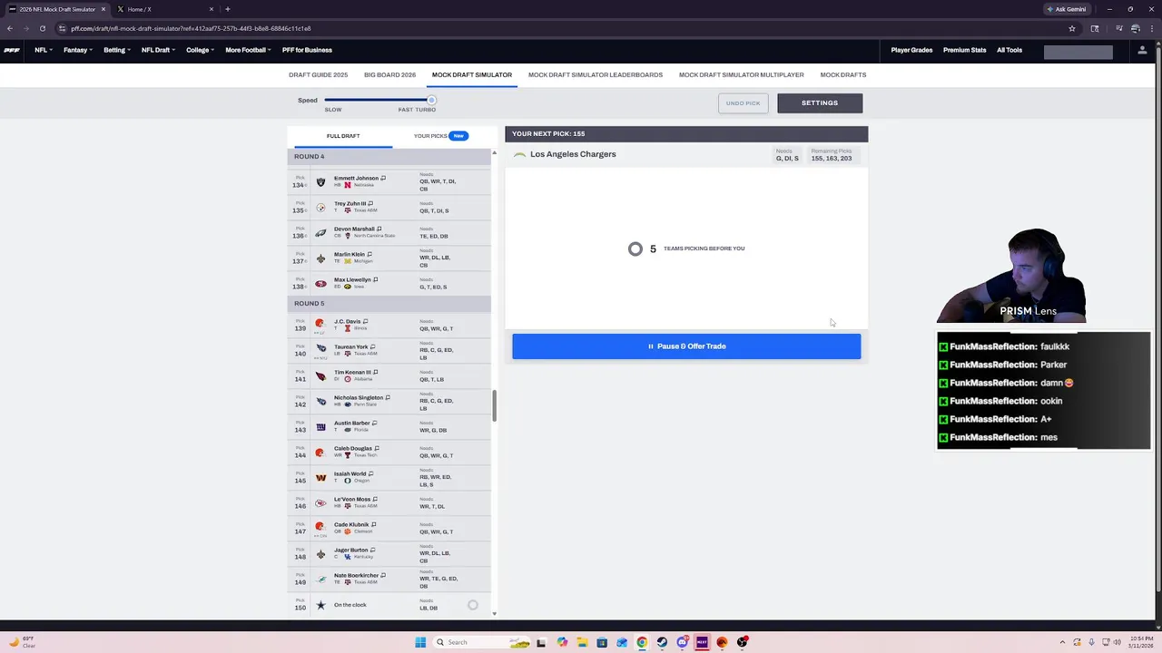The image size is (1162, 653).
Task: Open the PFF for Business link
Action: click(307, 50)
